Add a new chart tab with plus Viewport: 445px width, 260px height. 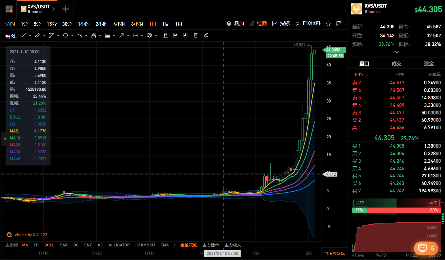tap(65, 9)
